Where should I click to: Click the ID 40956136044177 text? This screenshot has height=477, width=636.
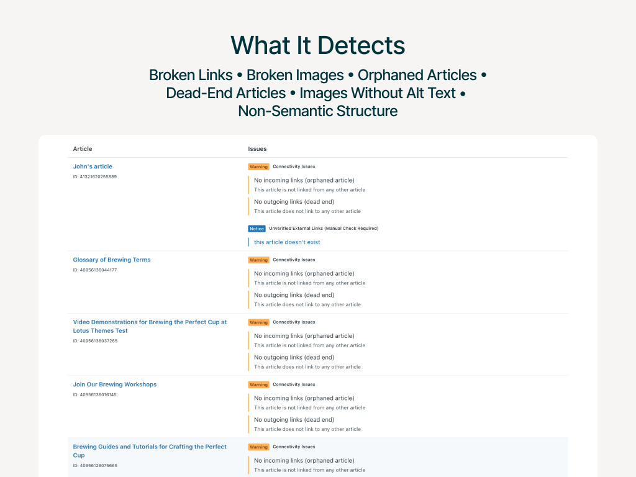click(x=95, y=270)
